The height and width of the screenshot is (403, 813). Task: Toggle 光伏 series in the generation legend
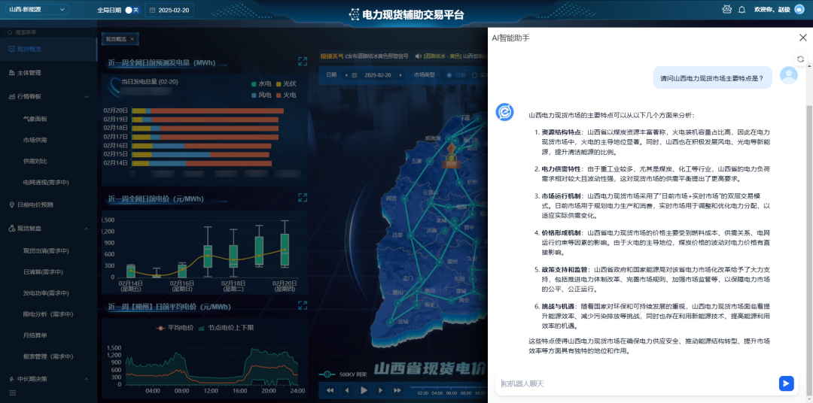(x=286, y=83)
